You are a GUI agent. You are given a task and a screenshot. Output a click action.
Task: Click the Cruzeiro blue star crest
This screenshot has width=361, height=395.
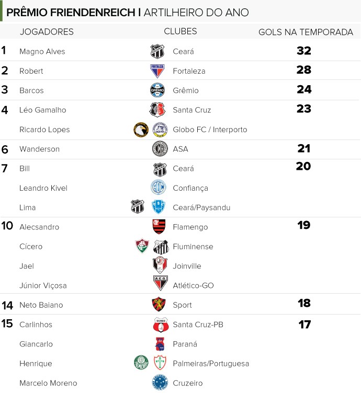[x=160, y=382]
